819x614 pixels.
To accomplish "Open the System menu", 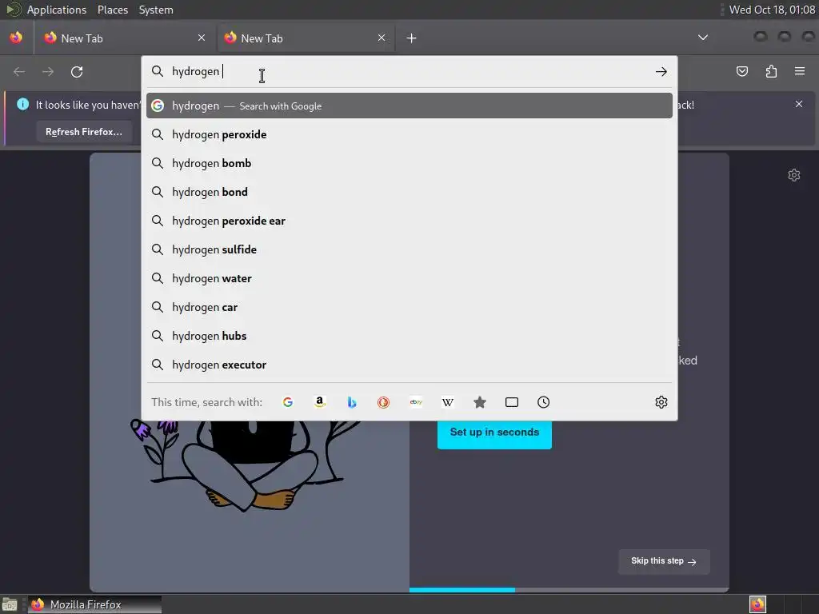I will [156, 10].
